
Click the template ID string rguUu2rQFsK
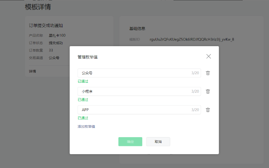192,39
